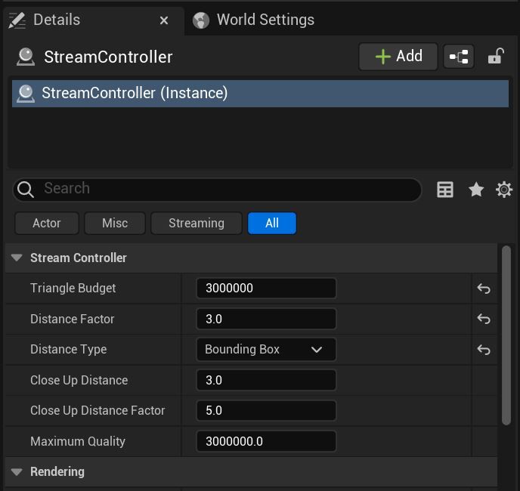
Task: Toggle the Details panel lock icon
Action: 496,57
